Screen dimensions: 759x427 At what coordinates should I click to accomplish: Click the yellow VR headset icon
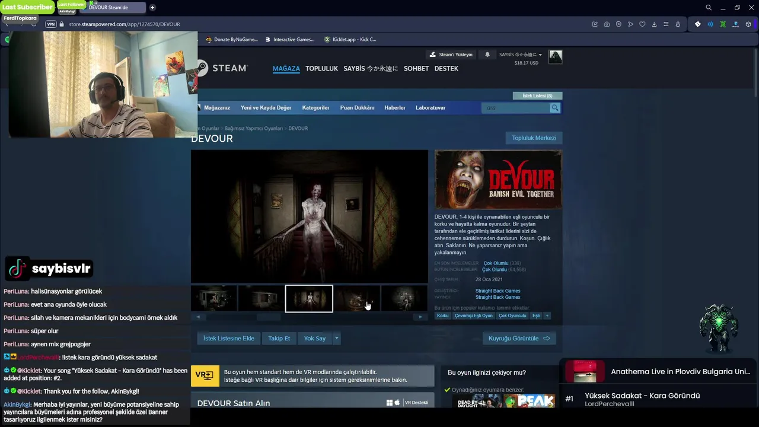coord(205,375)
